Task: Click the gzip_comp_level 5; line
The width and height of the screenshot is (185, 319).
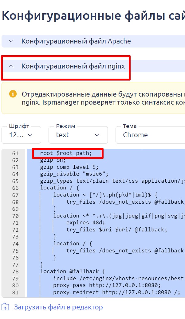Action: click(69, 167)
